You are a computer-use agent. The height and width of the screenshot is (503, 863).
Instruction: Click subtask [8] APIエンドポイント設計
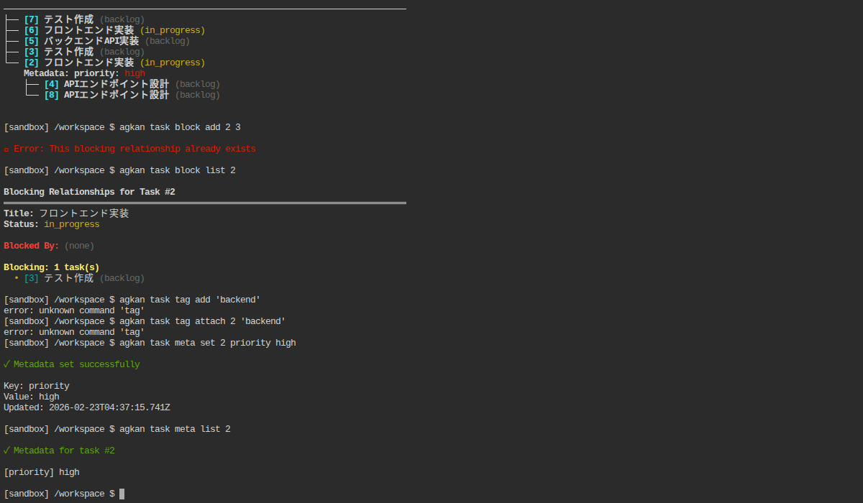click(106, 95)
